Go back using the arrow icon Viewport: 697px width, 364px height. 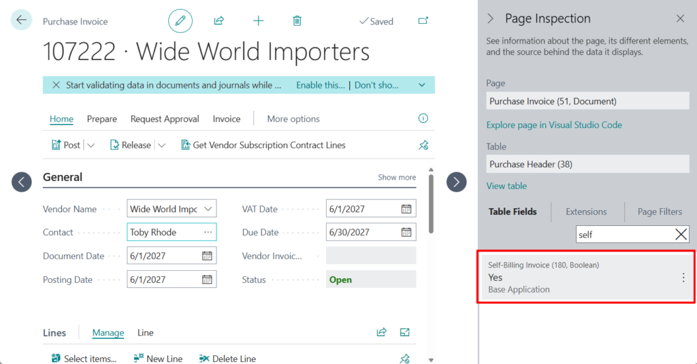22,20
